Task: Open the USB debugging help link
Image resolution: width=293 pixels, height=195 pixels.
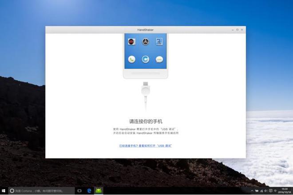Action: (x=146, y=146)
